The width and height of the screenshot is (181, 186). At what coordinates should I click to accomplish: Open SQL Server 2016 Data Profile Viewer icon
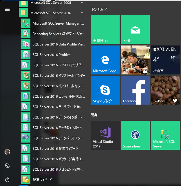click(x=26, y=44)
